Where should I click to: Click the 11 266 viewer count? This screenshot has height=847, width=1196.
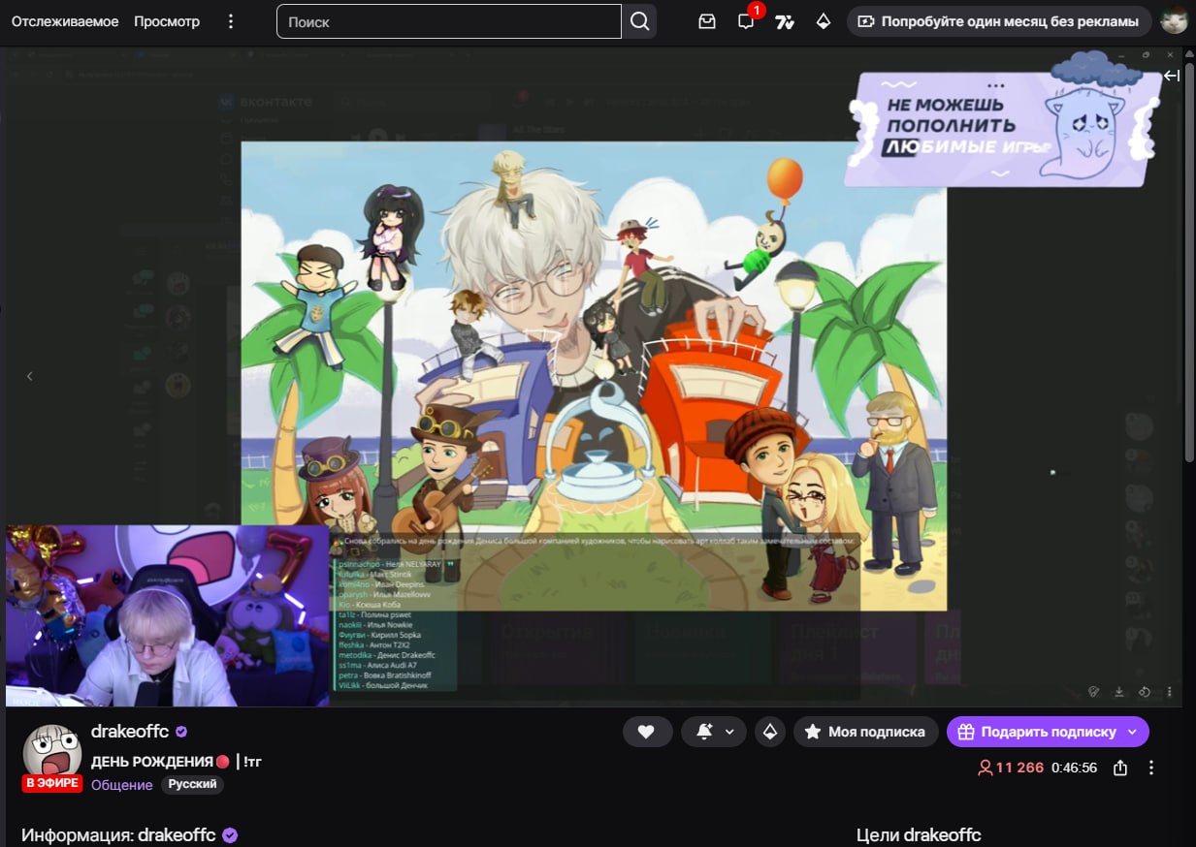click(1011, 768)
